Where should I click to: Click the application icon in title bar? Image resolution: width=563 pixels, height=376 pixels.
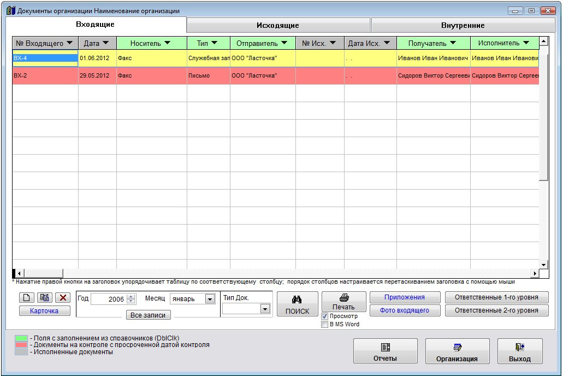11,10
